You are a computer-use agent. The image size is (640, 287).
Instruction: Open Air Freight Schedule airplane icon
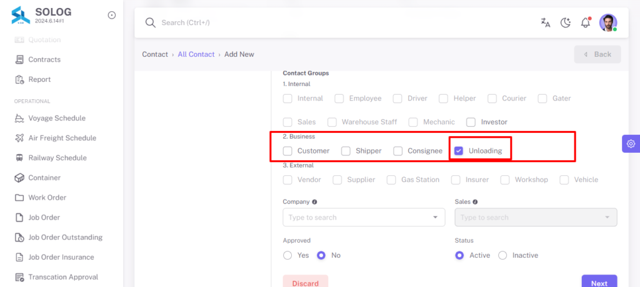click(x=19, y=139)
